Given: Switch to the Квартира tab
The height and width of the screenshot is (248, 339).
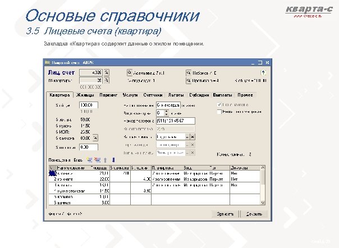Looking at the screenshot, I should tap(59, 95).
